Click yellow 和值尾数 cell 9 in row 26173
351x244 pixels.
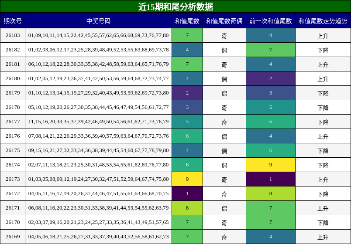pyautogui.click(x=187, y=179)
